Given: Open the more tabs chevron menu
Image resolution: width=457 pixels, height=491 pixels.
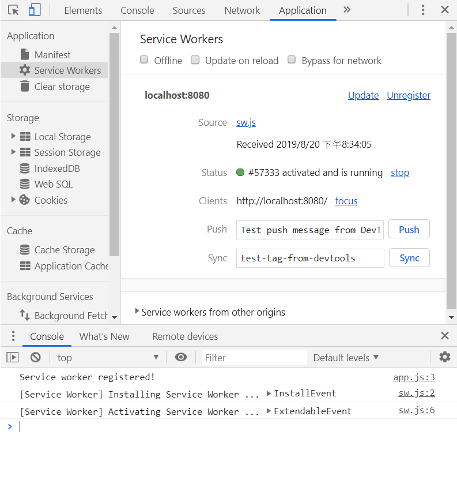Looking at the screenshot, I should [x=346, y=10].
